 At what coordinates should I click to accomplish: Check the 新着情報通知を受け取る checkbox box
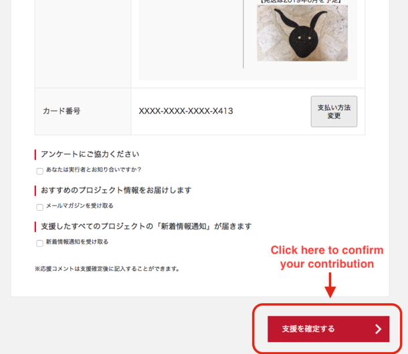tap(39, 244)
